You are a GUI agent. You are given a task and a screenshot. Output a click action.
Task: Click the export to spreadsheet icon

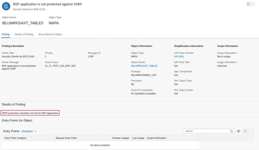[x=245, y=131]
